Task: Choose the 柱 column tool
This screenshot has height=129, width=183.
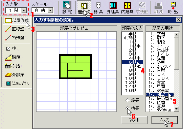Action: pyautogui.click(x=11, y=49)
